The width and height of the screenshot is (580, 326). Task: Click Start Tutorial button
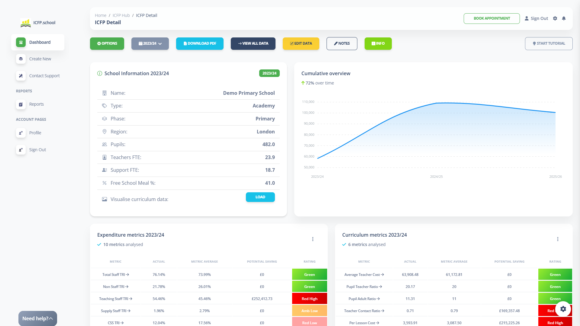click(549, 43)
